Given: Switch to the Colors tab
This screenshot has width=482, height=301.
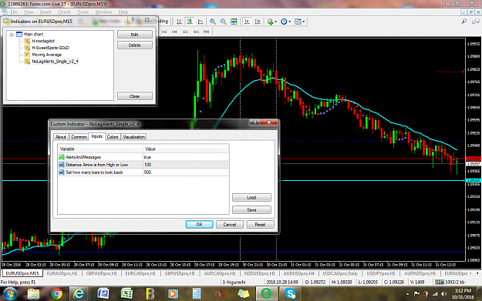Looking at the screenshot, I should 113,137.
